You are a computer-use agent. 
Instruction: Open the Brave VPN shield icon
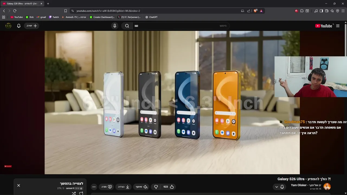click(338, 11)
